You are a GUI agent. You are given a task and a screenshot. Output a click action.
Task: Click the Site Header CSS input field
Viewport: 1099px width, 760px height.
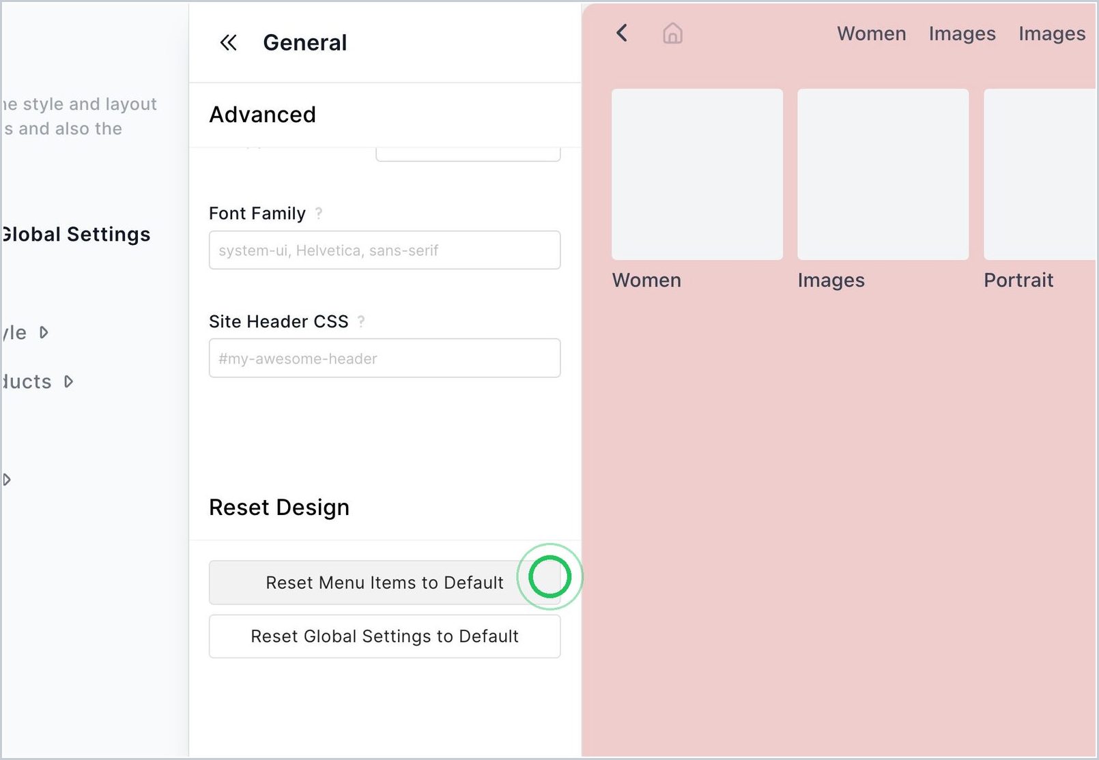pyautogui.click(x=384, y=358)
